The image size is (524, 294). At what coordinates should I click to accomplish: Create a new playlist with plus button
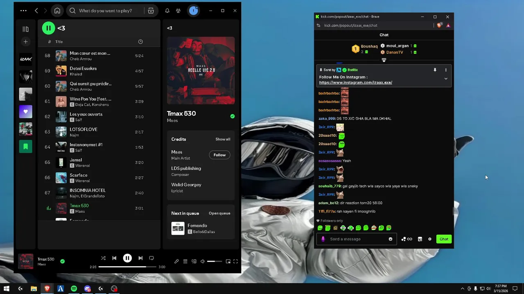coord(25,42)
